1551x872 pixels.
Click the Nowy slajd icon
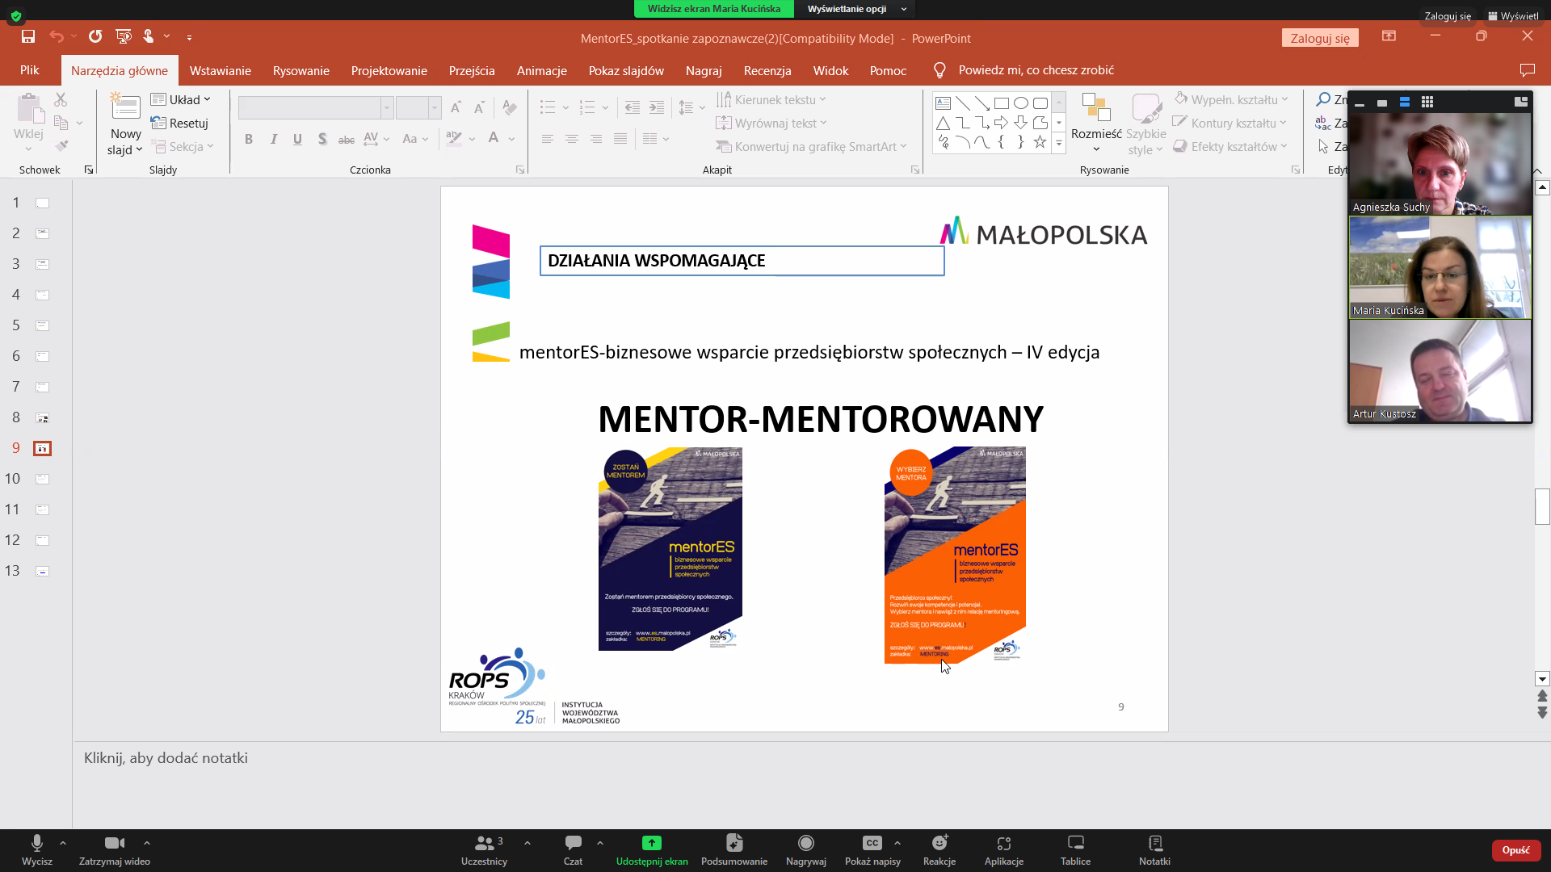pos(125,107)
